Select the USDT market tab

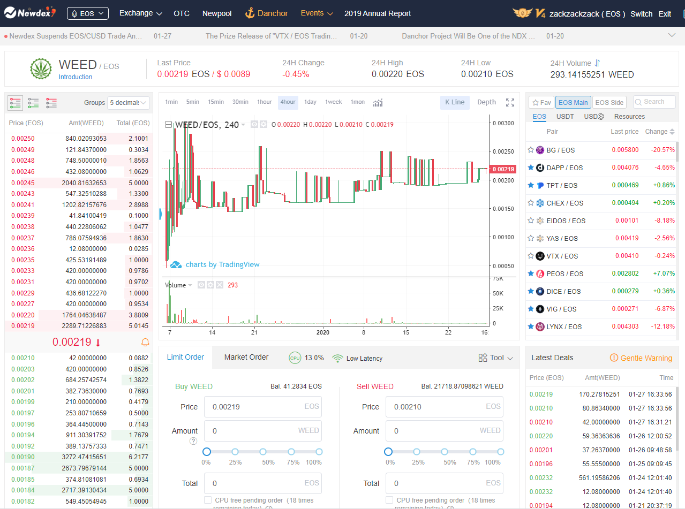click(565, 117)
